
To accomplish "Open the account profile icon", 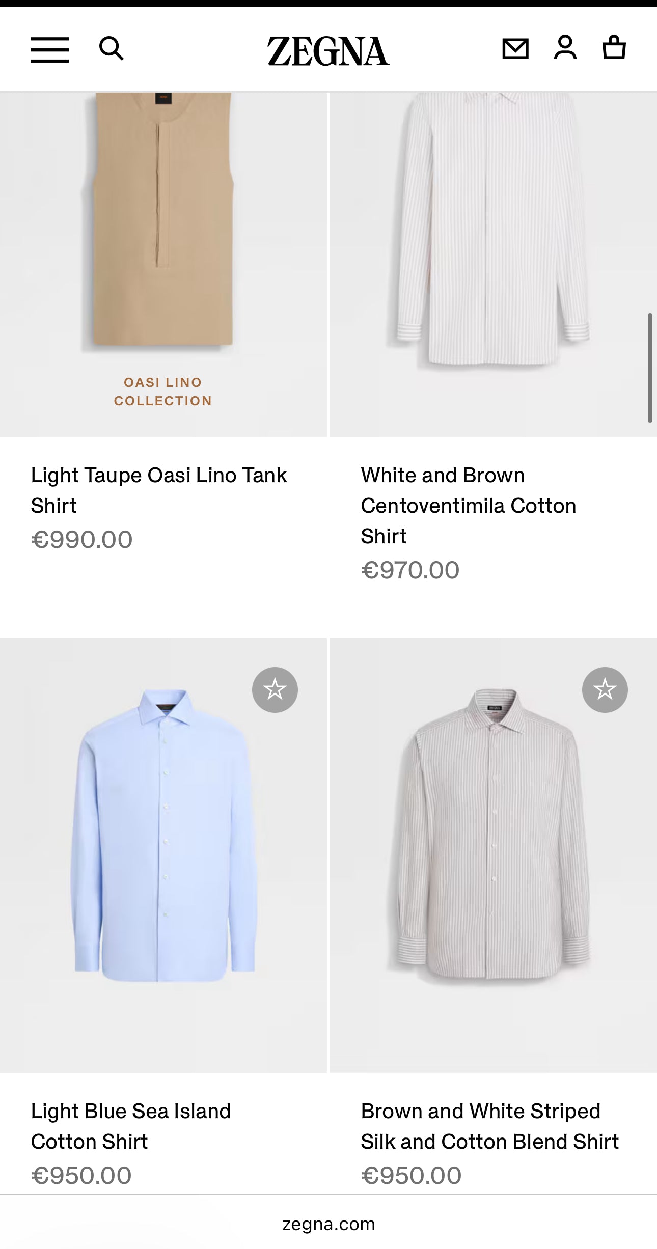I will (x=565, y=48).
